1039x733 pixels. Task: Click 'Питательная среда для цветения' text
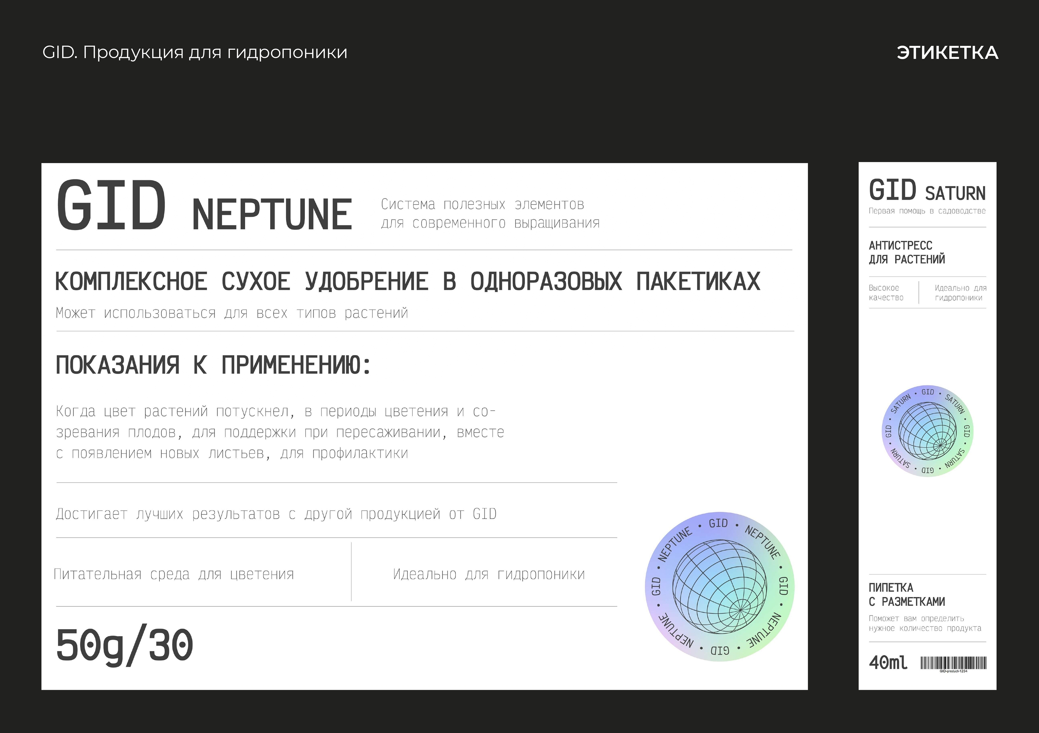click(x=174, y=574)
